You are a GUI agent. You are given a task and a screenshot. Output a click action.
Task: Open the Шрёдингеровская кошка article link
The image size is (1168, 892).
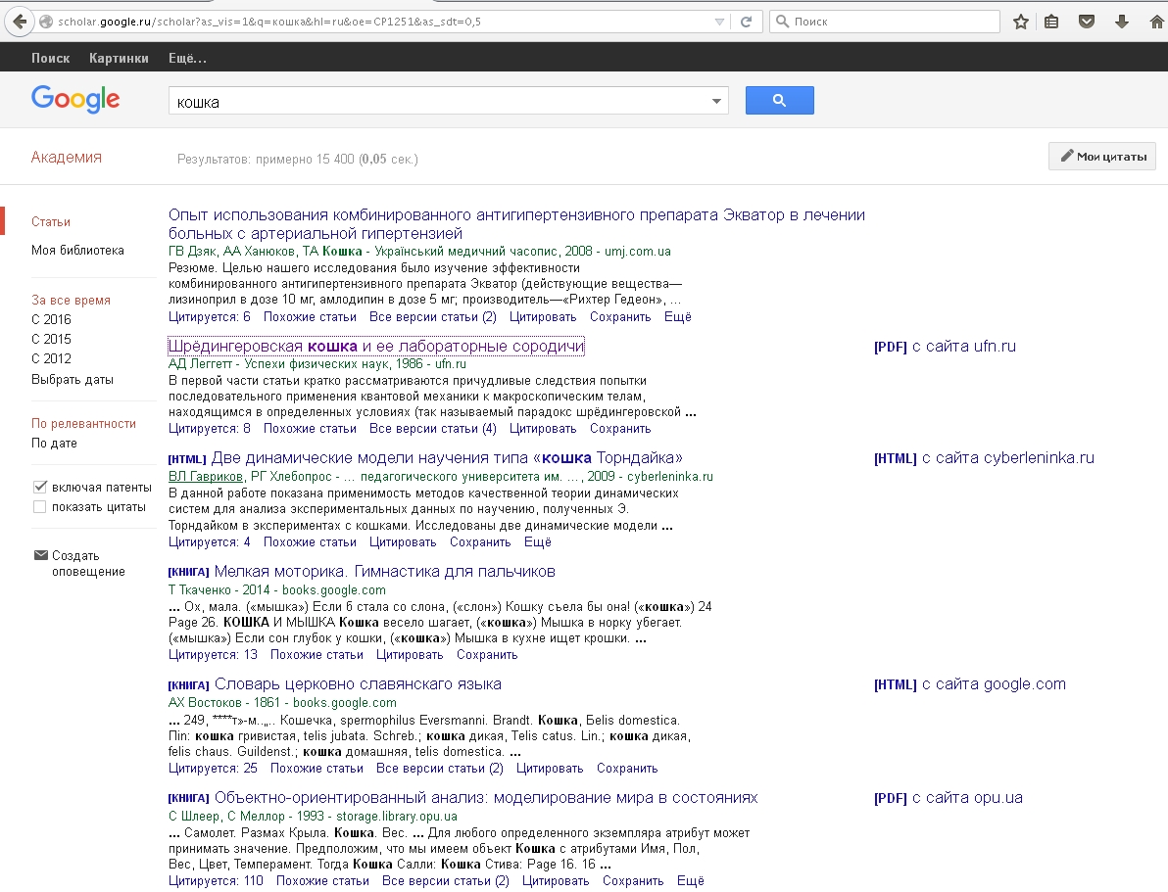pos(376,347)
